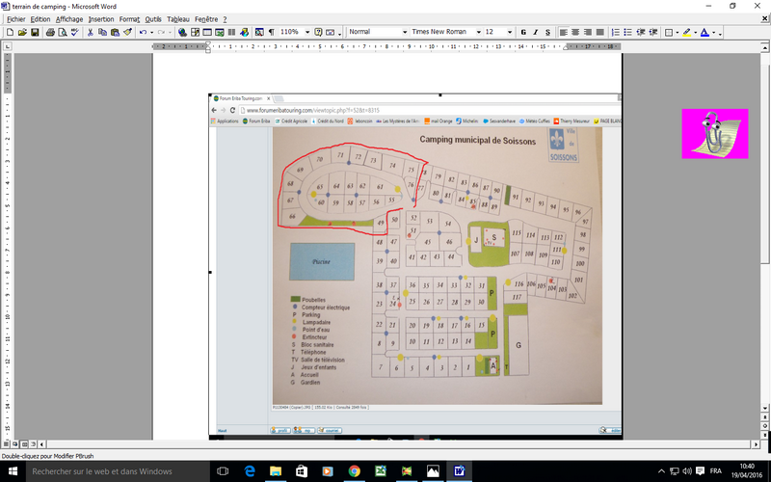Image resolution: width=771 pixels, height=482 pixels.
Task: Click the Cut scissors icon
Action: tap(91, 32)
